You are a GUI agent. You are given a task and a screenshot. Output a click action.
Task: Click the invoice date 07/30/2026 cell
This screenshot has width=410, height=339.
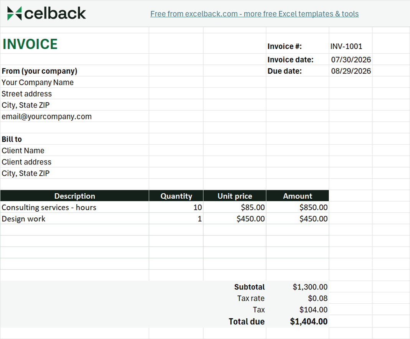click(351, 59)
